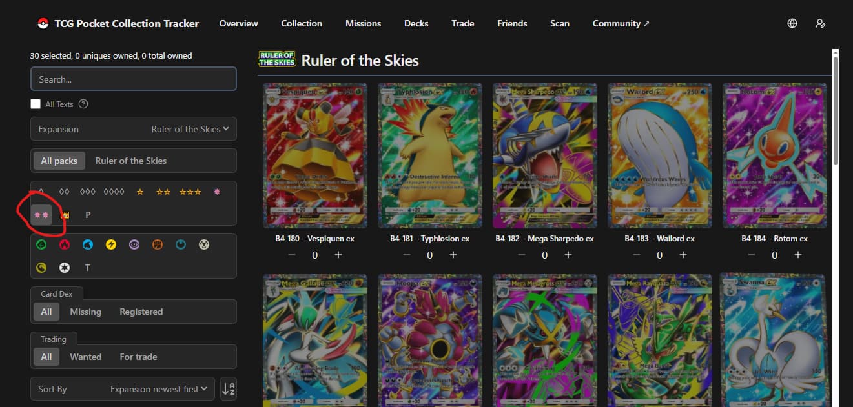Open the user account icon
The image size is (853, 407).
point(821,23)
